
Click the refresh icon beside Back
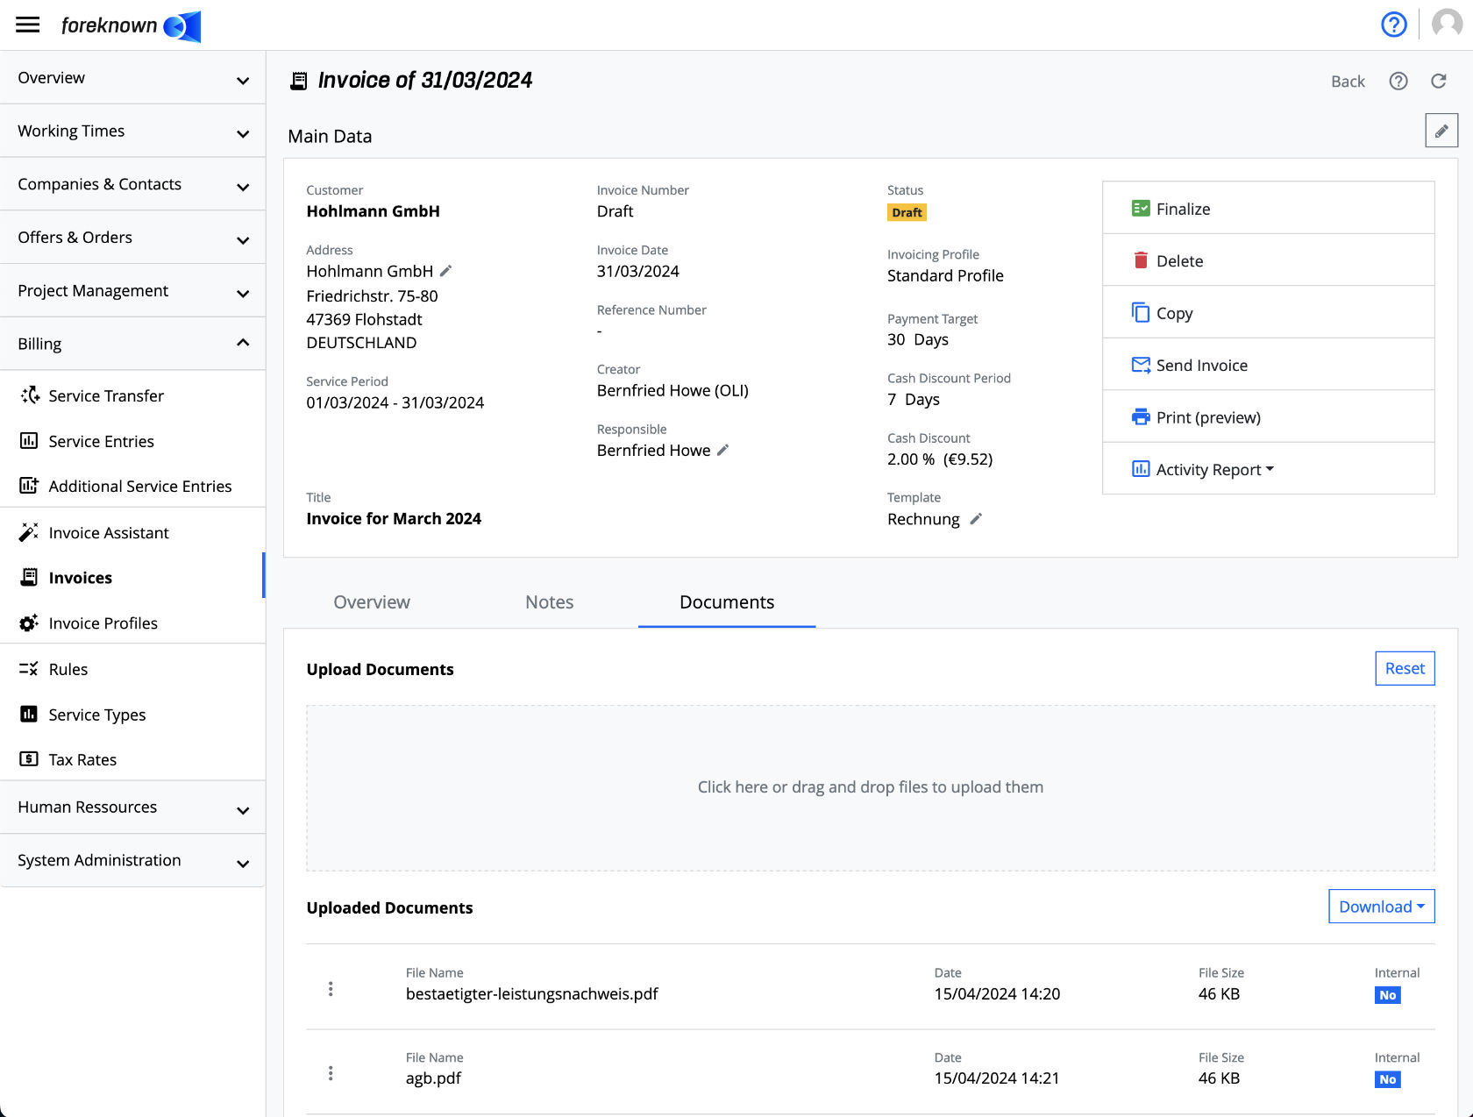[x=1439, y=82]
